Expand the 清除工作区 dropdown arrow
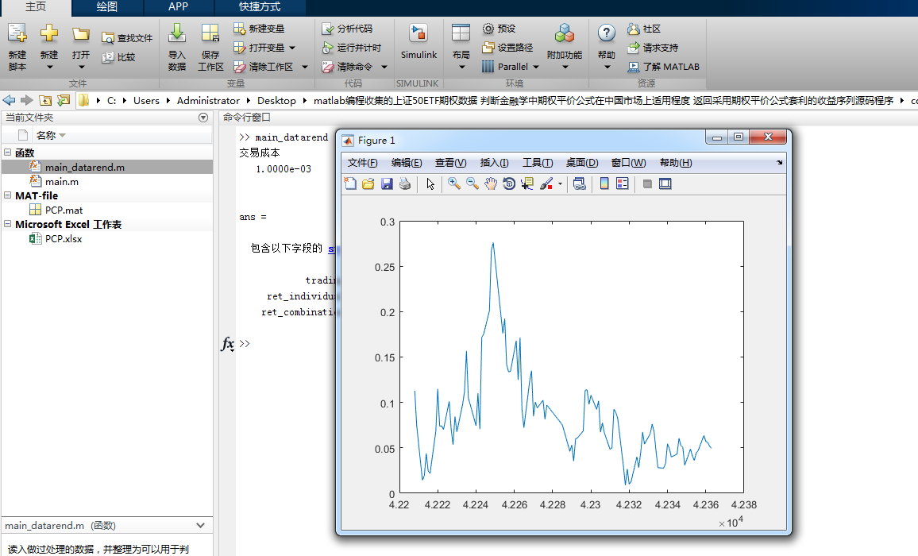This screenshot has height=556, width=918. pyautogui.click(x=304, y=67)
